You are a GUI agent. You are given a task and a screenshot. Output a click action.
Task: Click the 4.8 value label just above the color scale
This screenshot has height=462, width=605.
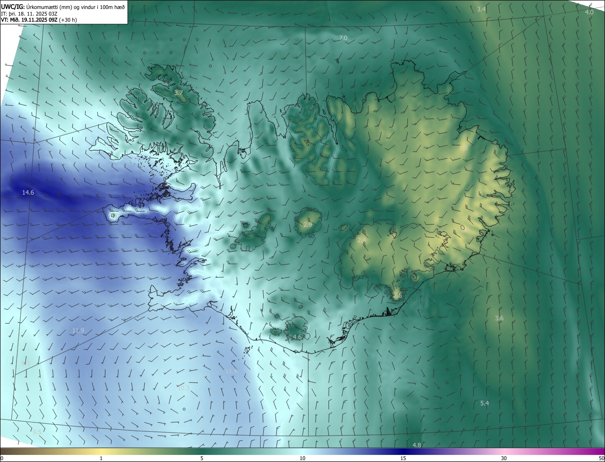click(x=417, y=445)
